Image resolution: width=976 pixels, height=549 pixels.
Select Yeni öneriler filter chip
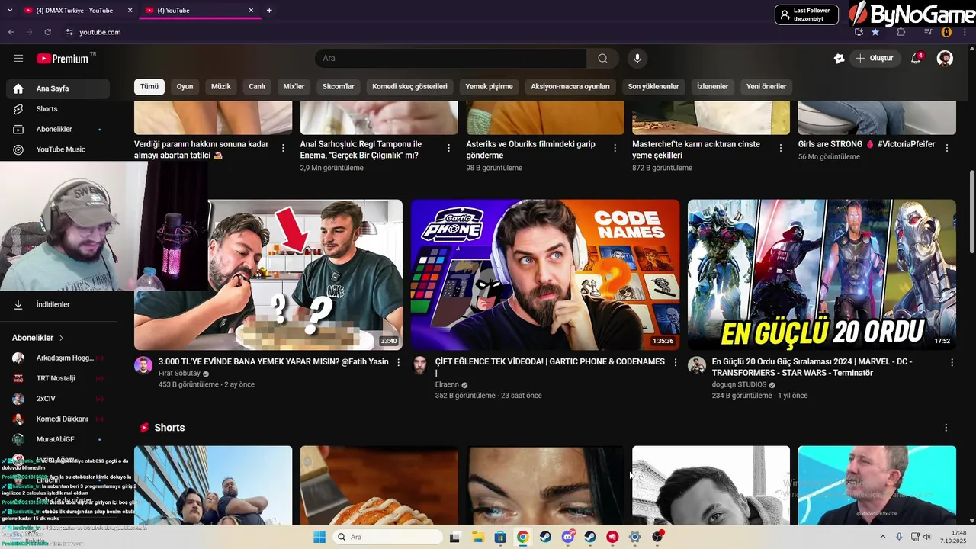[x=766, y=87]
